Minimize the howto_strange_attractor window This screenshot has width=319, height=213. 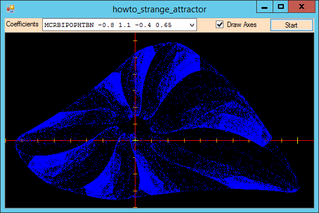(264, 7)
